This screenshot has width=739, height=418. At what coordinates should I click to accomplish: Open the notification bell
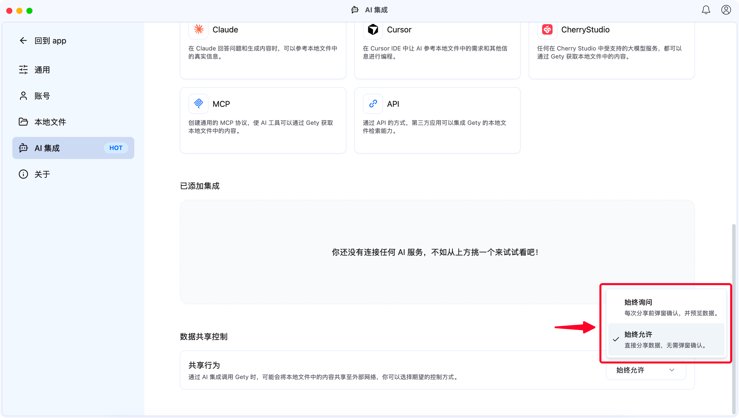(706, 10)
